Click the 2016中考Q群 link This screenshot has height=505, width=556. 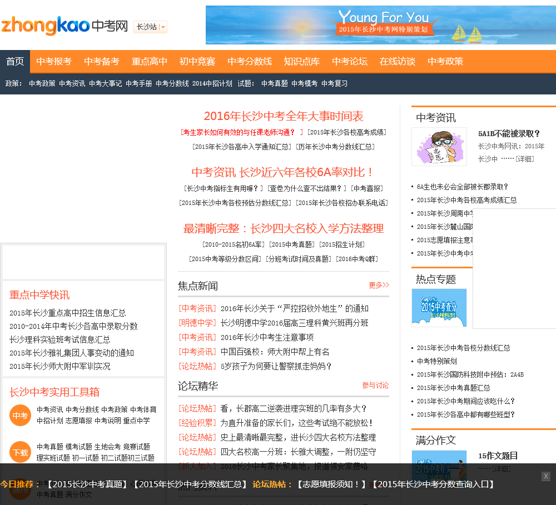(x=357, y=259)
